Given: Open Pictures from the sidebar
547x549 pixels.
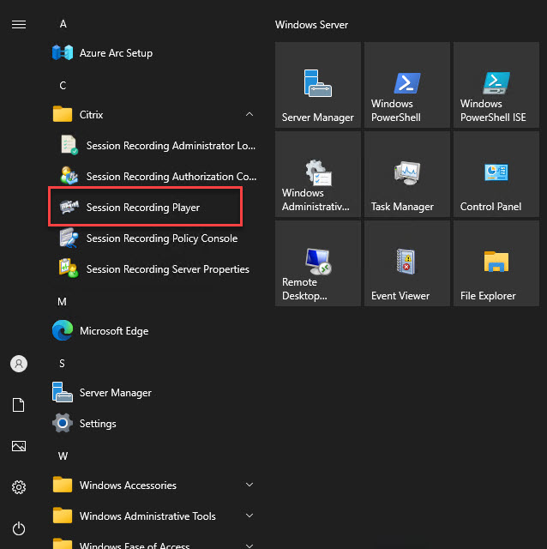Looking at the screenshot, I should point(19,446).
